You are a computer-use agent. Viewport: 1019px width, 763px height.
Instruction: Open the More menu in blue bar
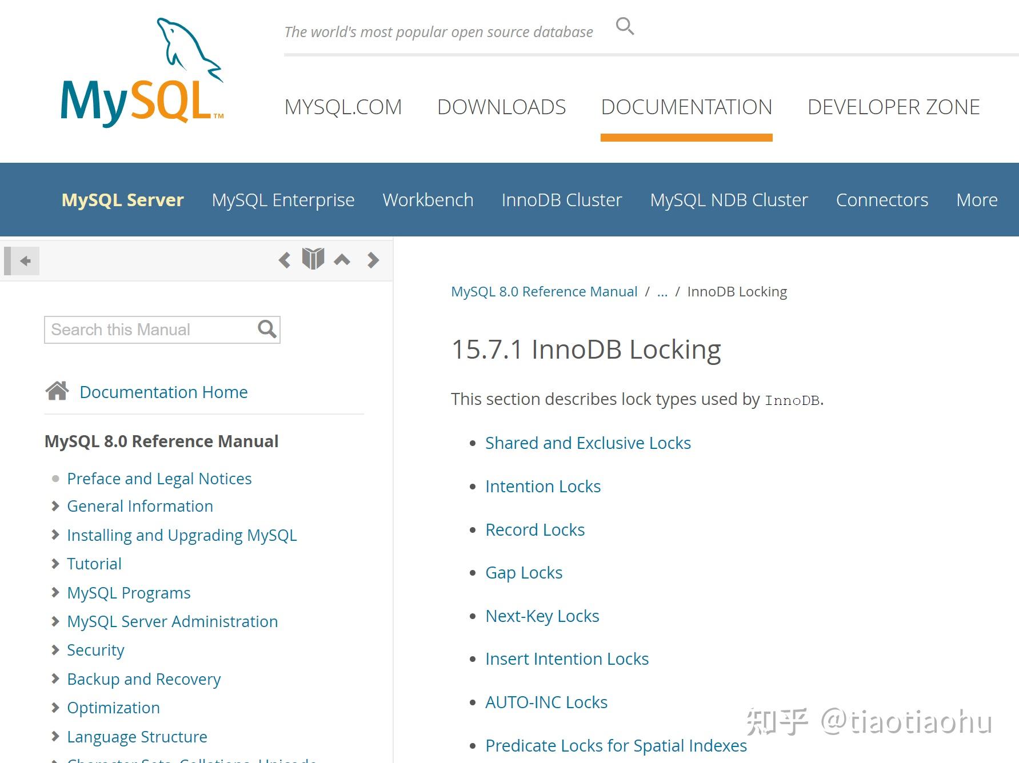tap(977, 200)
